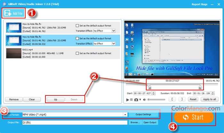Stop the video playback
Screen dimensions: 224x133
[132, 100]
